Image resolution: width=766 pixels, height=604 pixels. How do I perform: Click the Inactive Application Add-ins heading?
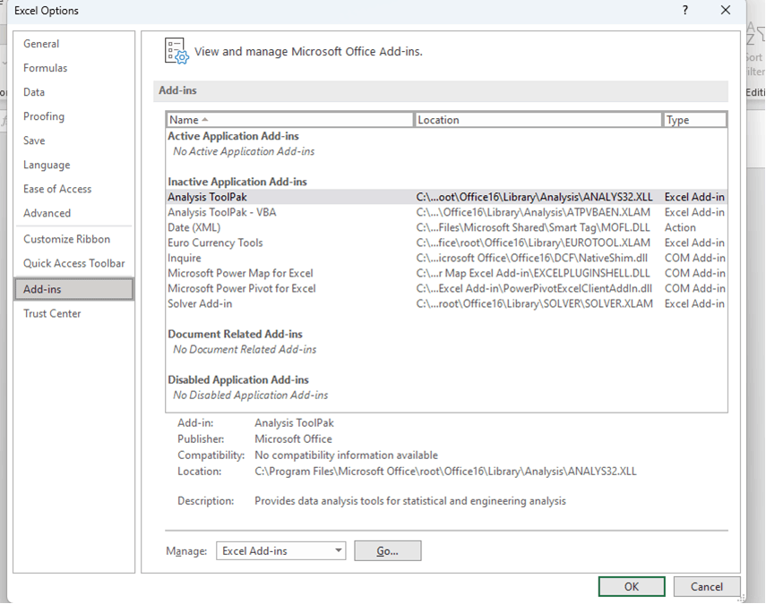click(237, 182)
